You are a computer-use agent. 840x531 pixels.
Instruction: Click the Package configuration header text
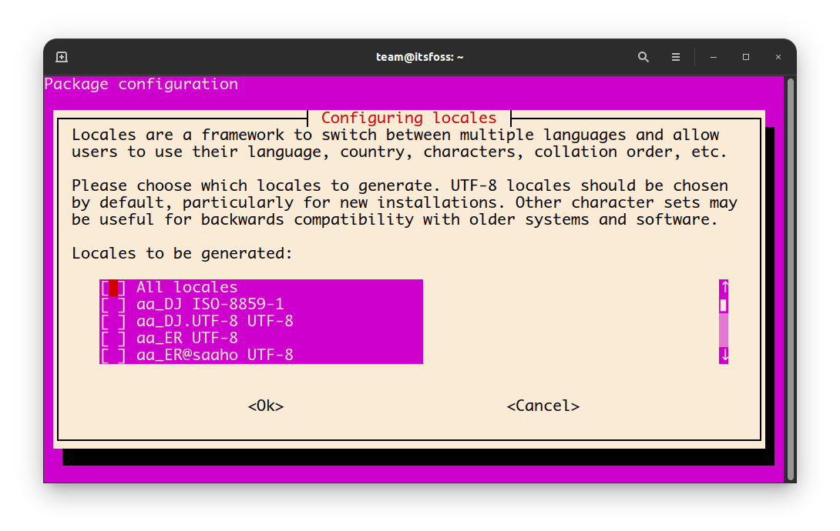coord(141,84)
